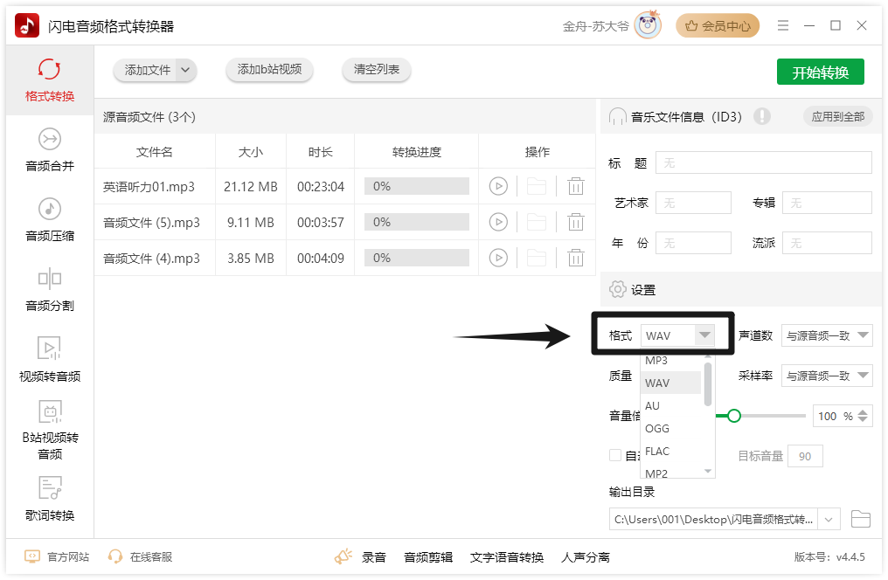This screenshot has width=888, height=580.
Task: Open the 采样率 dropdown
Action: pos(827,376)
